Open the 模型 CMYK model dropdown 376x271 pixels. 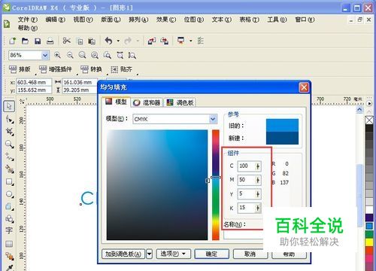tap(213, 119)
